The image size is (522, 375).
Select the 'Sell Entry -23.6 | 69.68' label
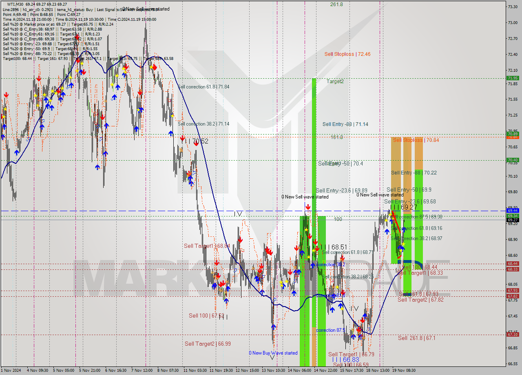(410, 201)
